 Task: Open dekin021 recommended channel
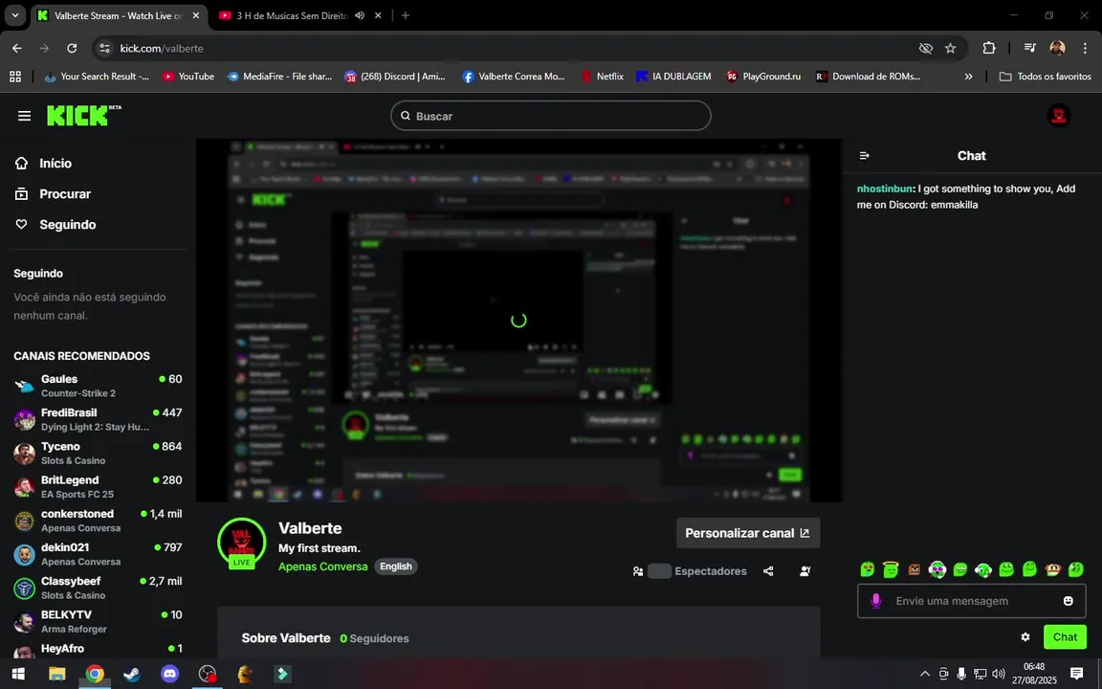coord(98,554)
